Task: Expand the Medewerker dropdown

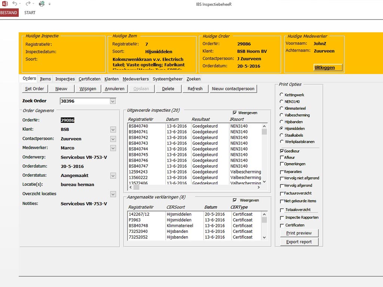Action: point(113,148)
